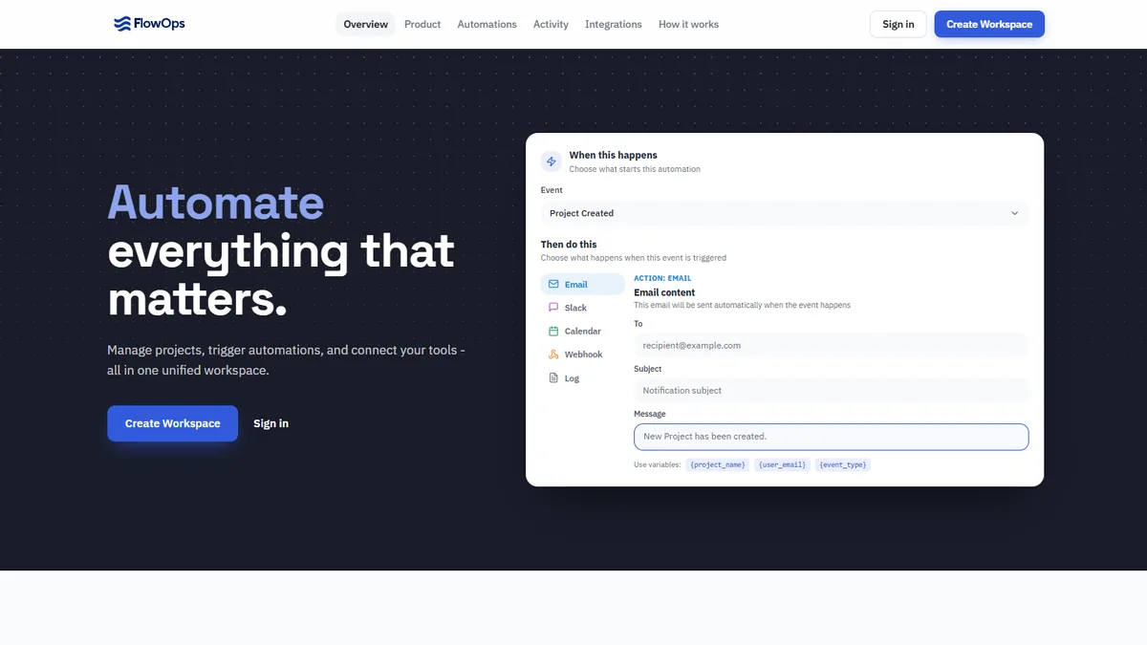Expand the Event dropdown chevron arrow
Viewport: 1147px width, 645px height.
coord(1014,213)
